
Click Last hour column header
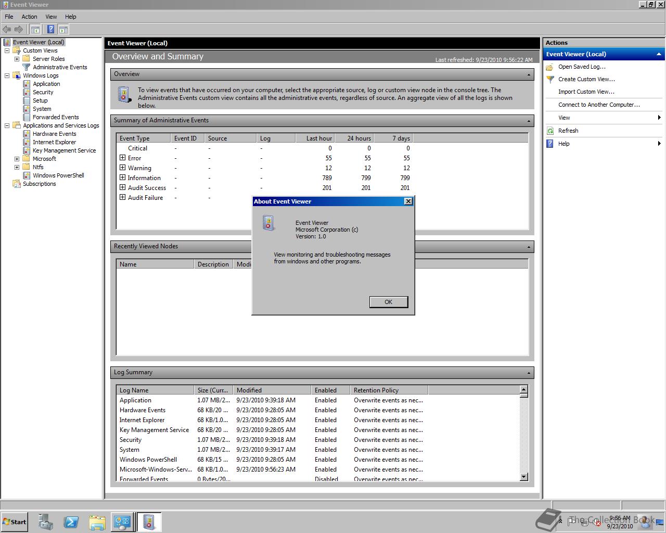(314, 138)
